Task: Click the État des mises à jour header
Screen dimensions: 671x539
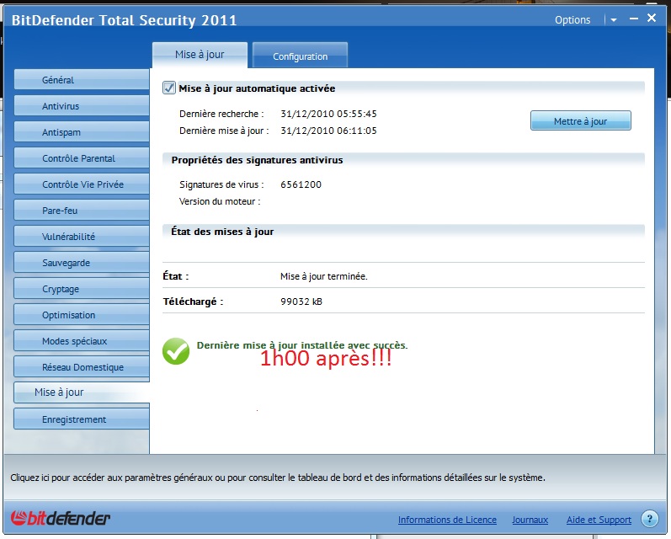Action: [x=222, y=232]
